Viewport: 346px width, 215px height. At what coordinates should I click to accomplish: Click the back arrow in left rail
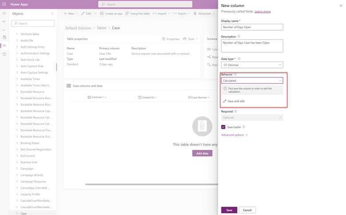click(4, 21)
